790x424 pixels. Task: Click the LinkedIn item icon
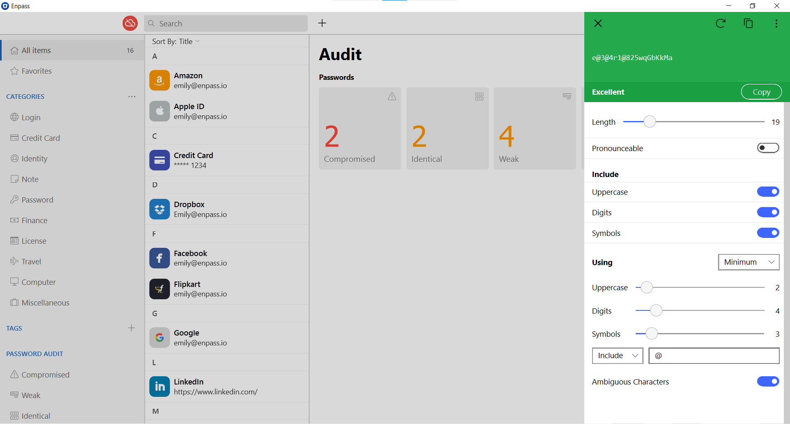coord(160,387)
